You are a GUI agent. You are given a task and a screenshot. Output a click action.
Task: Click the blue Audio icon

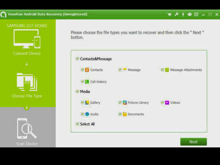pos(87,114)
